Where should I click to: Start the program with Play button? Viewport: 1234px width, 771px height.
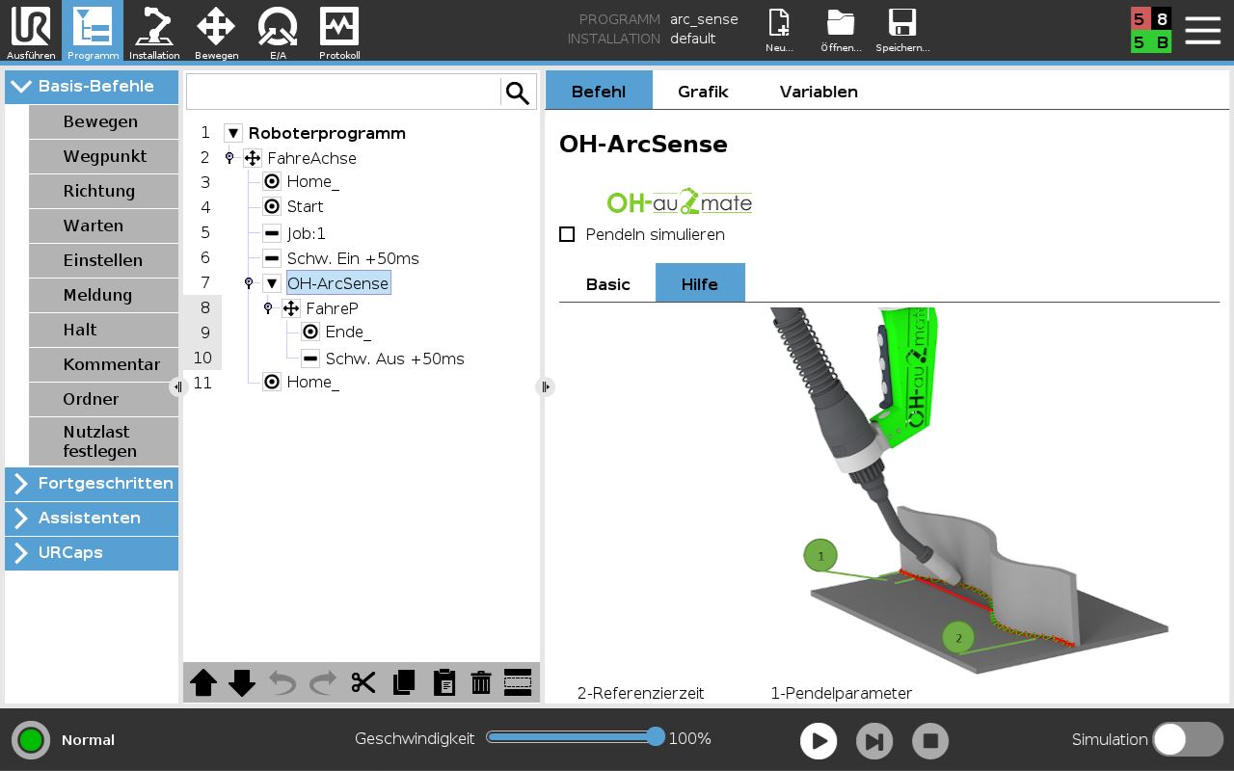[818, 741]
